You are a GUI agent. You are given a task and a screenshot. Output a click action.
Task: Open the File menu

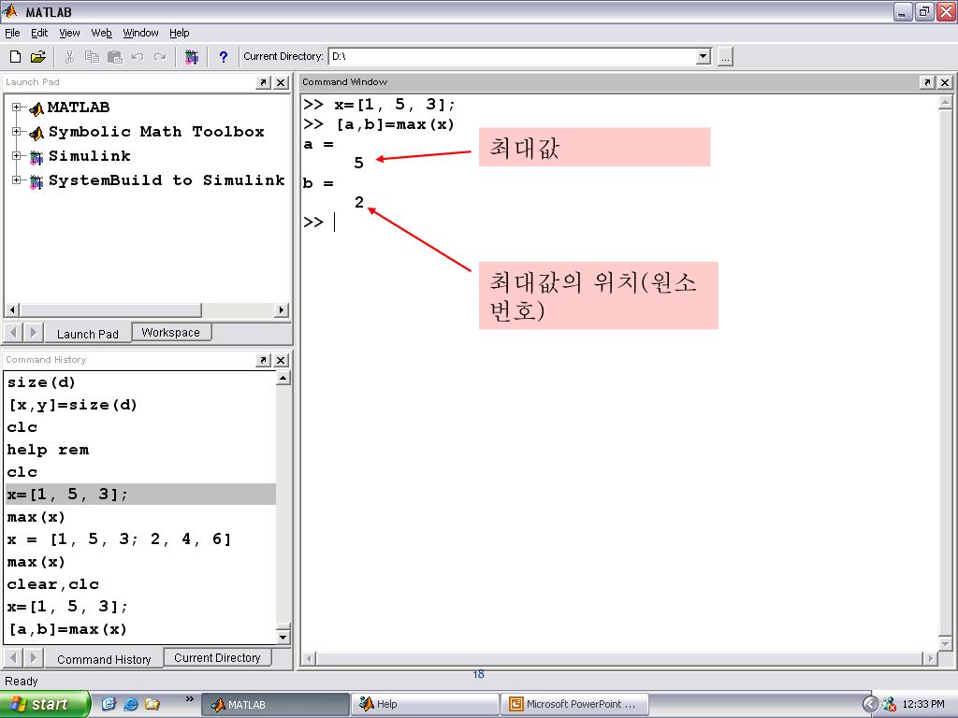12,33
